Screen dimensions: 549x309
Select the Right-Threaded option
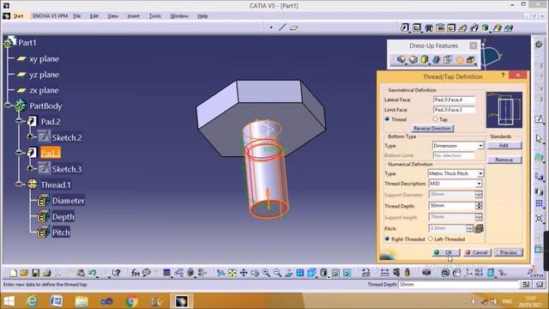click(387, 239)
